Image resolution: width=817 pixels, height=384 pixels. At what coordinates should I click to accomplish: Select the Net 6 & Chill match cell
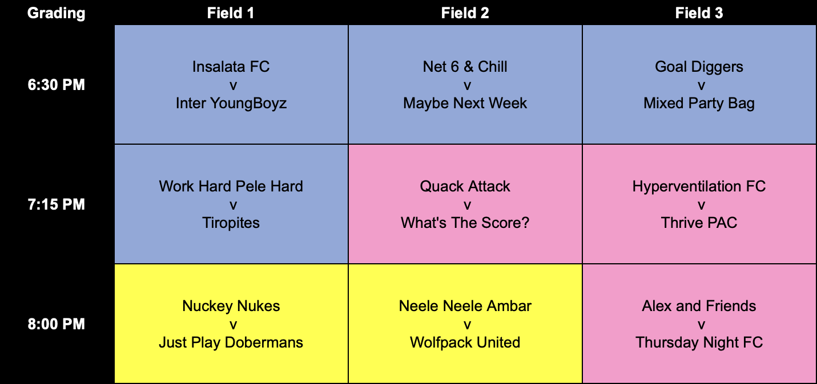point(465,84)
